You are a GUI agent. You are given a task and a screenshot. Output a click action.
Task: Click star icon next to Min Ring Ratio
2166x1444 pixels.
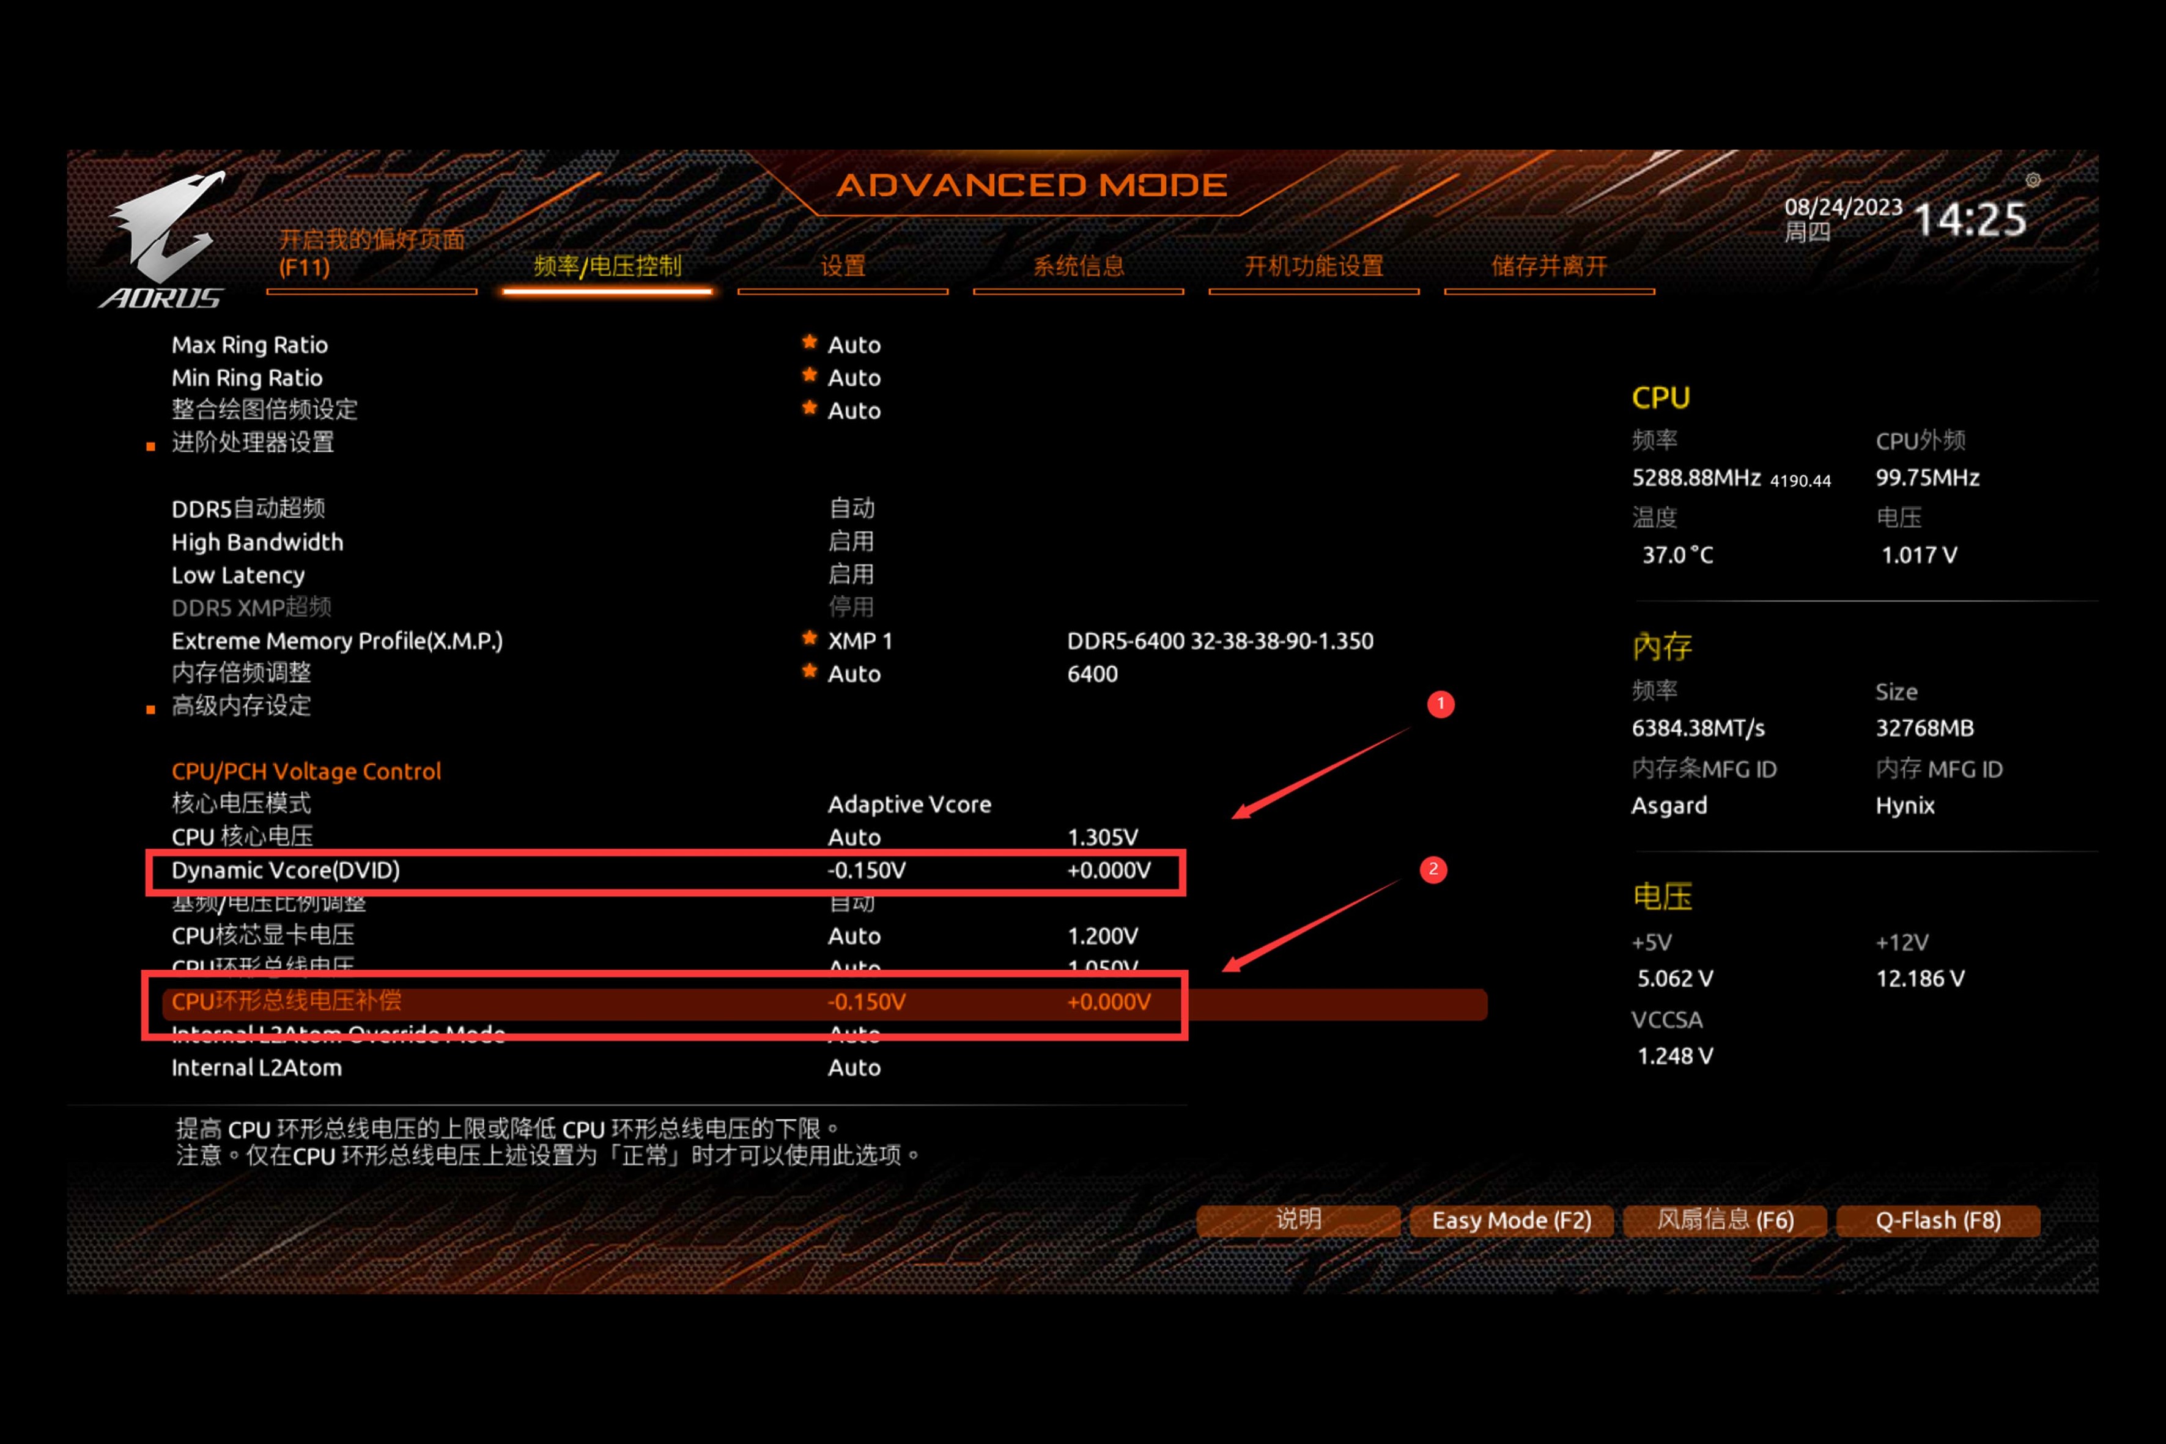tap(810, 376)
